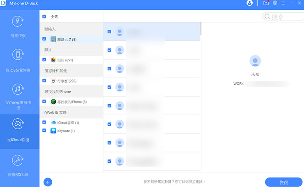This screenshot has height=187, width=304.
Task: Uncheck the last visible contact checkbox
Action: point(109,161)
